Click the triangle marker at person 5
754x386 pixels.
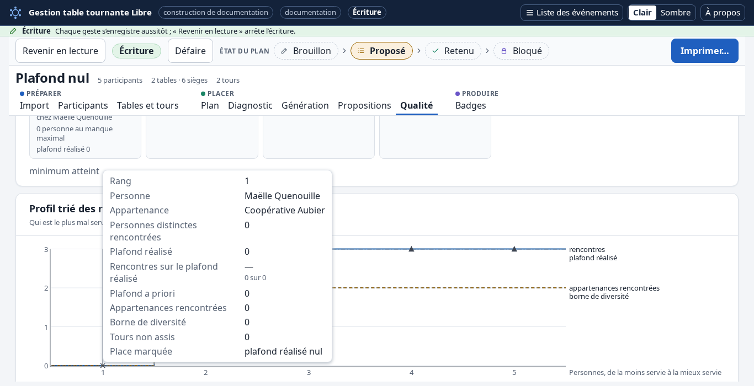514,249
